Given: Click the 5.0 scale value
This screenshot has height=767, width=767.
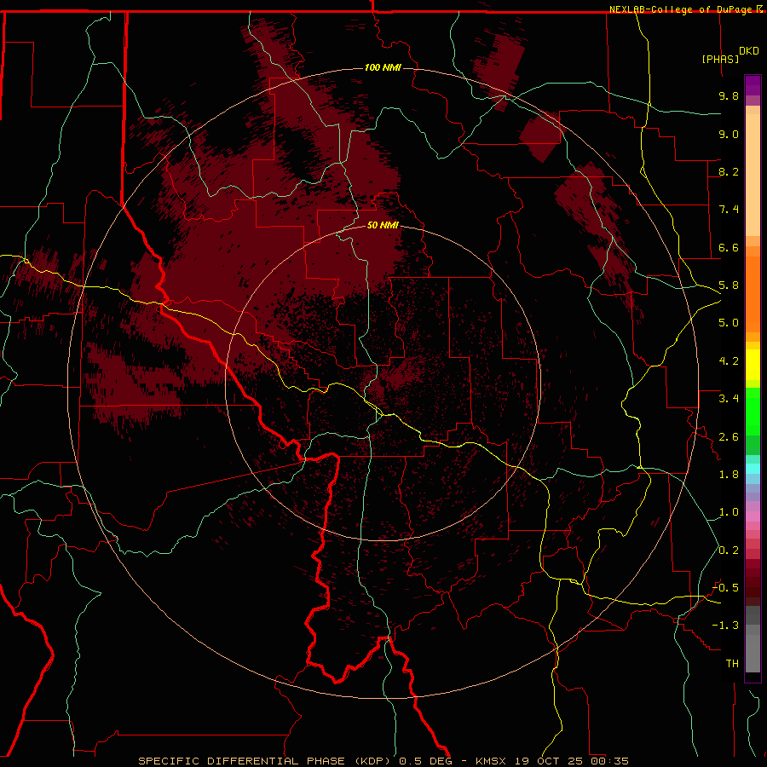Looking at the screenshot, I should (729, 323).
